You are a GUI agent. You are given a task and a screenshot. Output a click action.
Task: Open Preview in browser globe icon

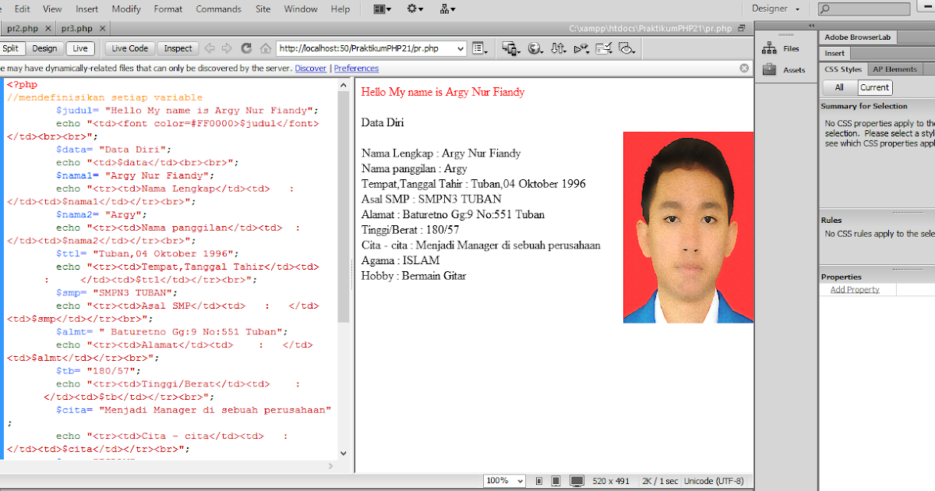click(x=535, y=48)
